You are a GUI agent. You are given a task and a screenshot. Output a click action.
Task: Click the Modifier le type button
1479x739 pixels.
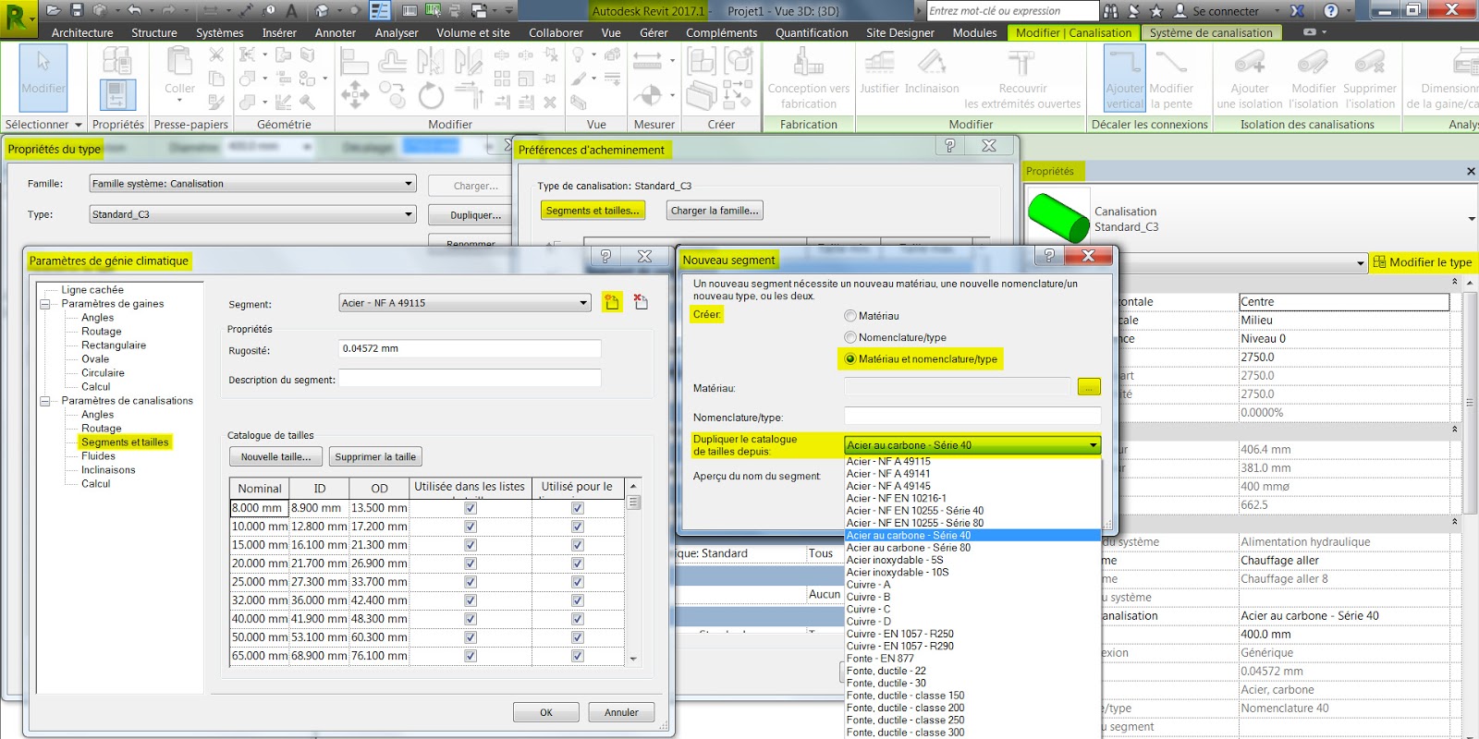(1422, 262)
